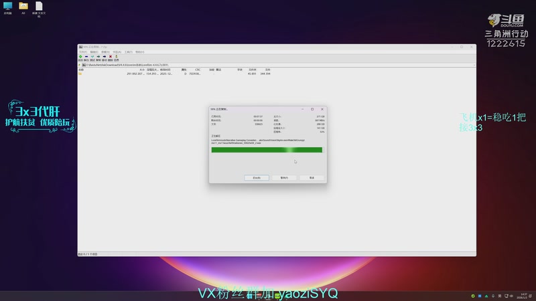Click the blue minus Extract toolbar icon
This screenshot has width=536, height=301.
tap(86, 57)
